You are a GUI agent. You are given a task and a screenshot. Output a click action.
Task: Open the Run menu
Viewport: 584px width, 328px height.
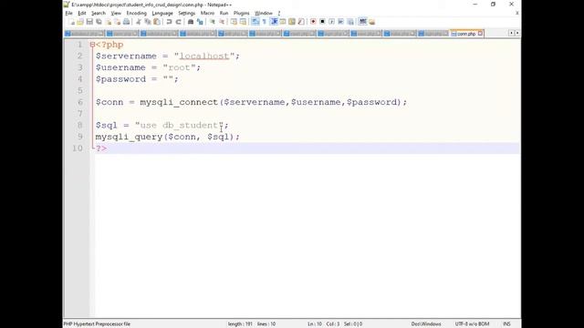click(x=224, y=13)
